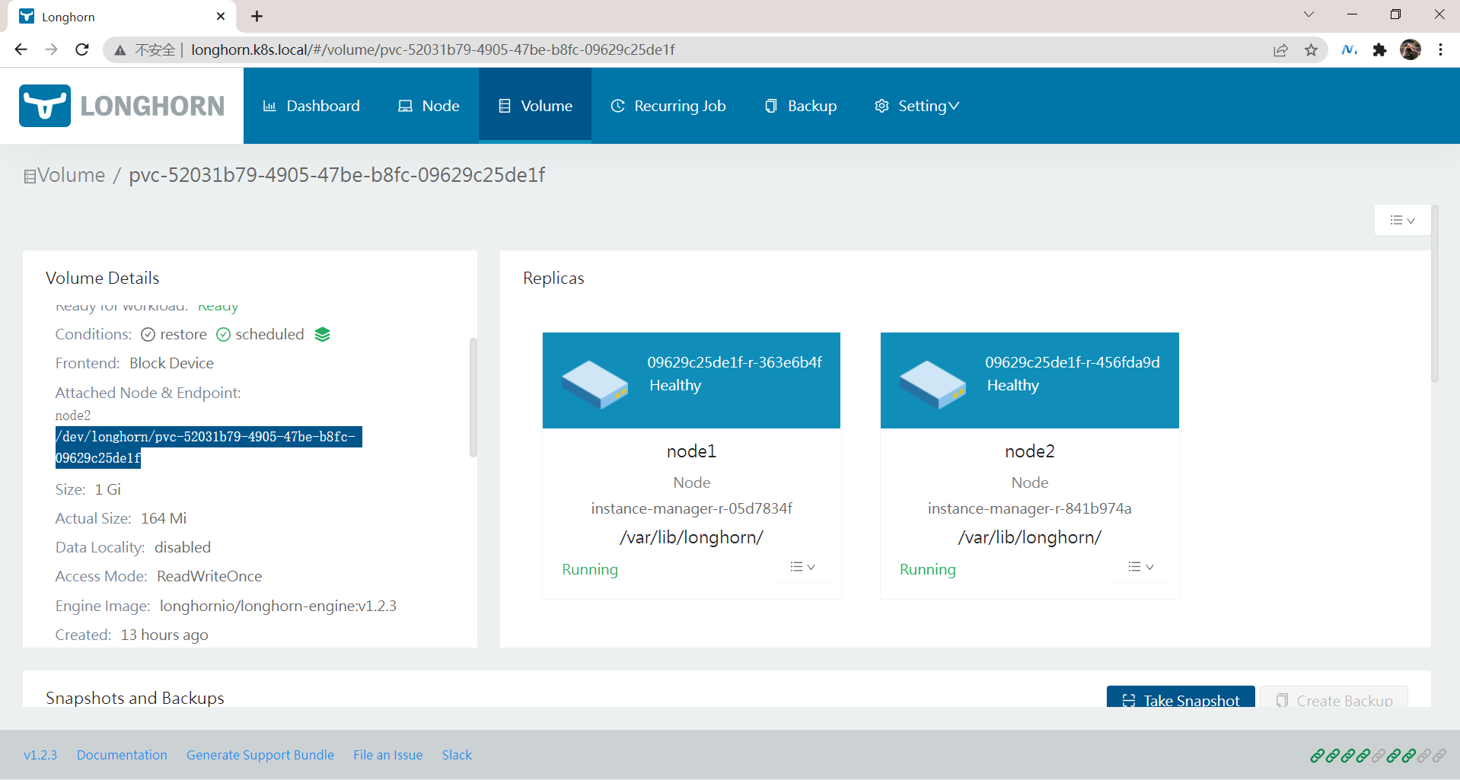The width and height of the screenshot is (1460, 780).
Task: Click the Created 13 hours ago text
Action: pyautogui.click(x=132, y=635)
